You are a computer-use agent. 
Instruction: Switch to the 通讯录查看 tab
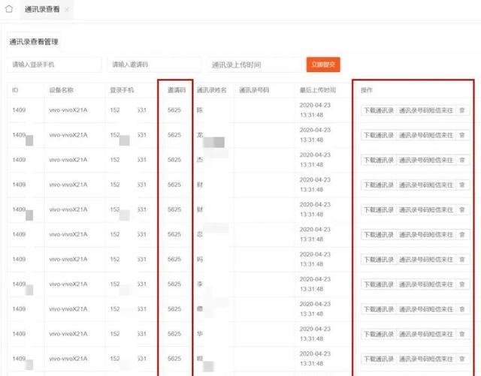[x=42, y=9]
